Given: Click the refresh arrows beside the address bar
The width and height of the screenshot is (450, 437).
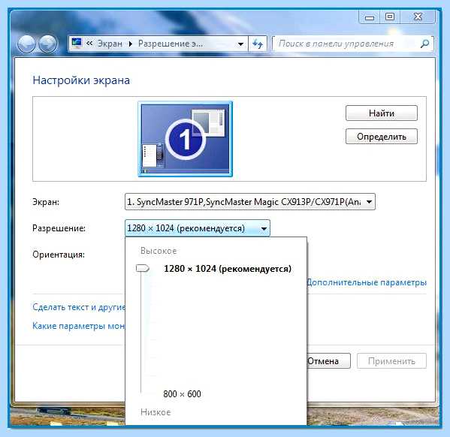Looking at the screenshot, I should 258,44.
